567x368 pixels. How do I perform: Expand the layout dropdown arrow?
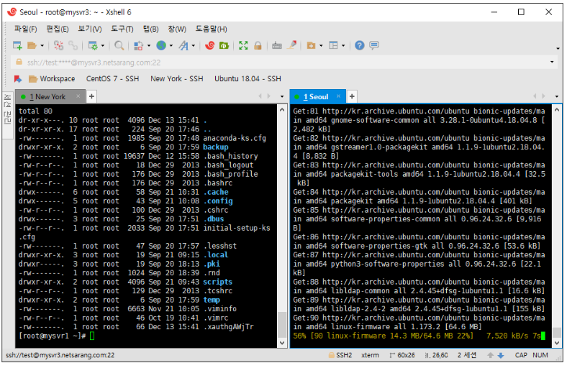(343, 46)
